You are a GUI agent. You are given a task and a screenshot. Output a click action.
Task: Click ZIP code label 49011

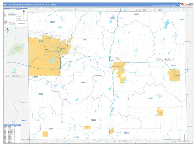(x=51, y=129)
